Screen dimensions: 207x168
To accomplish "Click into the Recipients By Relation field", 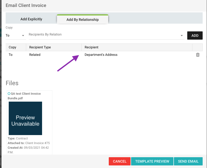I will [x=103, y=35].
